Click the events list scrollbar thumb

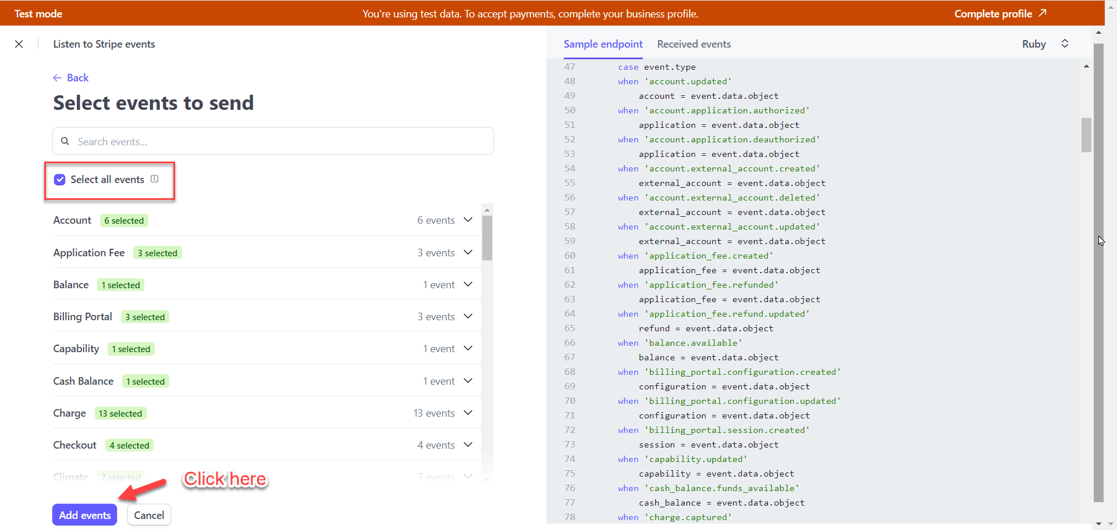(x=488, y=238)
